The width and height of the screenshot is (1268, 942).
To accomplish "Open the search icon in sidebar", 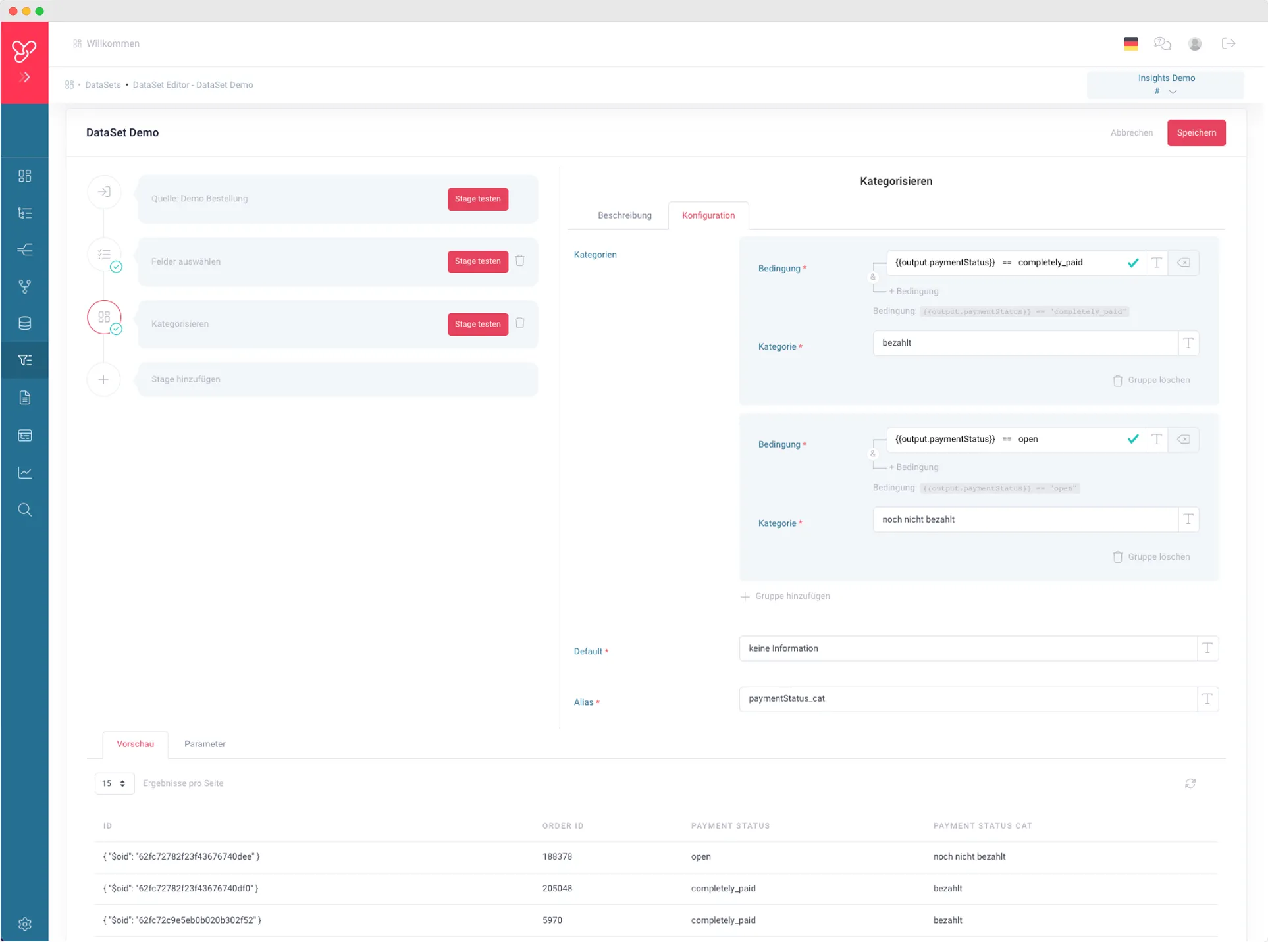I will pos(25,510).
